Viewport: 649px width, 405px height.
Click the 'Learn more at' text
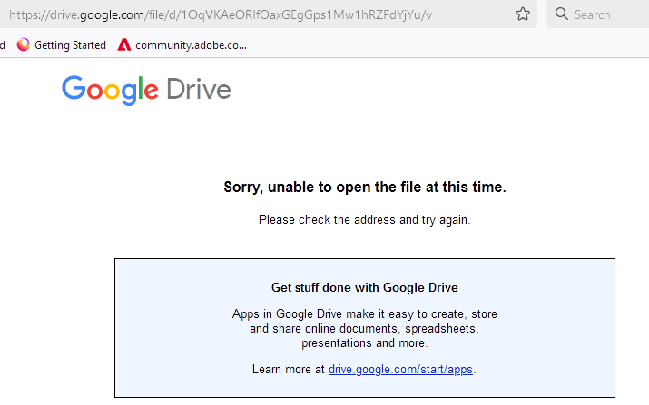288,369
